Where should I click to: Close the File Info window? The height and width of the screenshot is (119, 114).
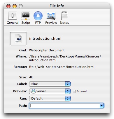[8, 6]
